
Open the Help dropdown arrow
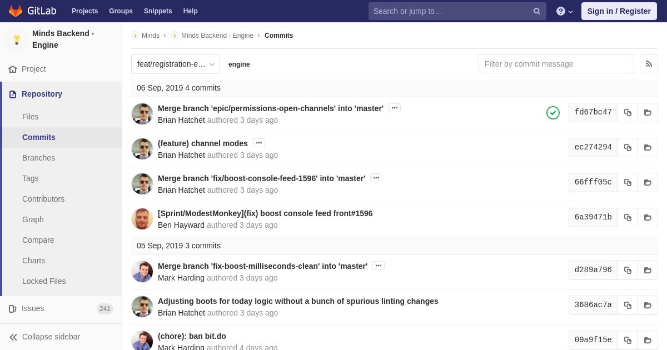(571, 12)
